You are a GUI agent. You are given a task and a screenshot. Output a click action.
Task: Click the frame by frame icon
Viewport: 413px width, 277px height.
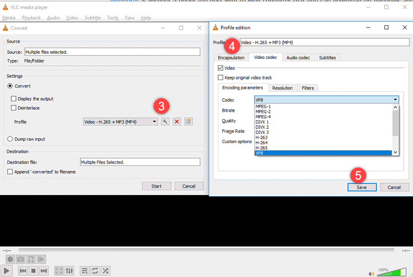tap(41, 259)
